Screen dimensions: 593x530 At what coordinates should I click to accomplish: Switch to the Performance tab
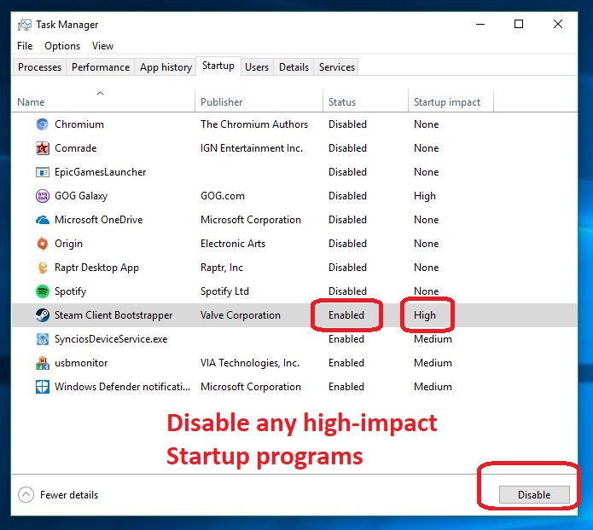[101, 67]
